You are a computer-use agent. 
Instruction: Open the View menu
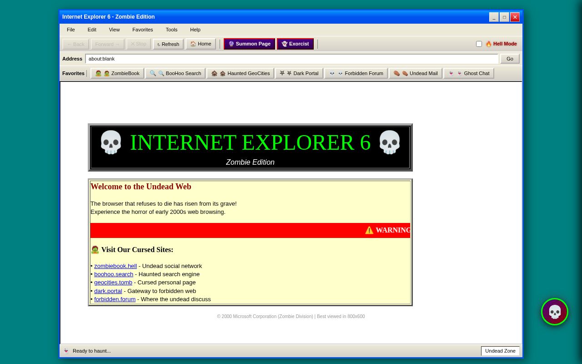114,30
